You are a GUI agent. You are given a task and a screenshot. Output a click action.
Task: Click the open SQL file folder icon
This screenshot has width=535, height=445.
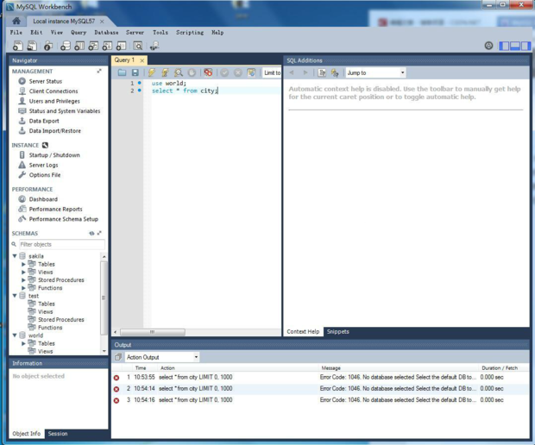coord(122,73)
